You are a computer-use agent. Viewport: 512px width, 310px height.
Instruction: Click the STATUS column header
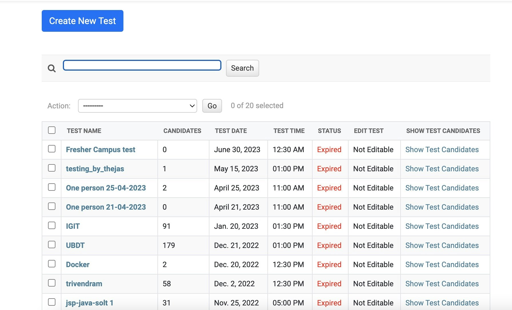(329, 131)
